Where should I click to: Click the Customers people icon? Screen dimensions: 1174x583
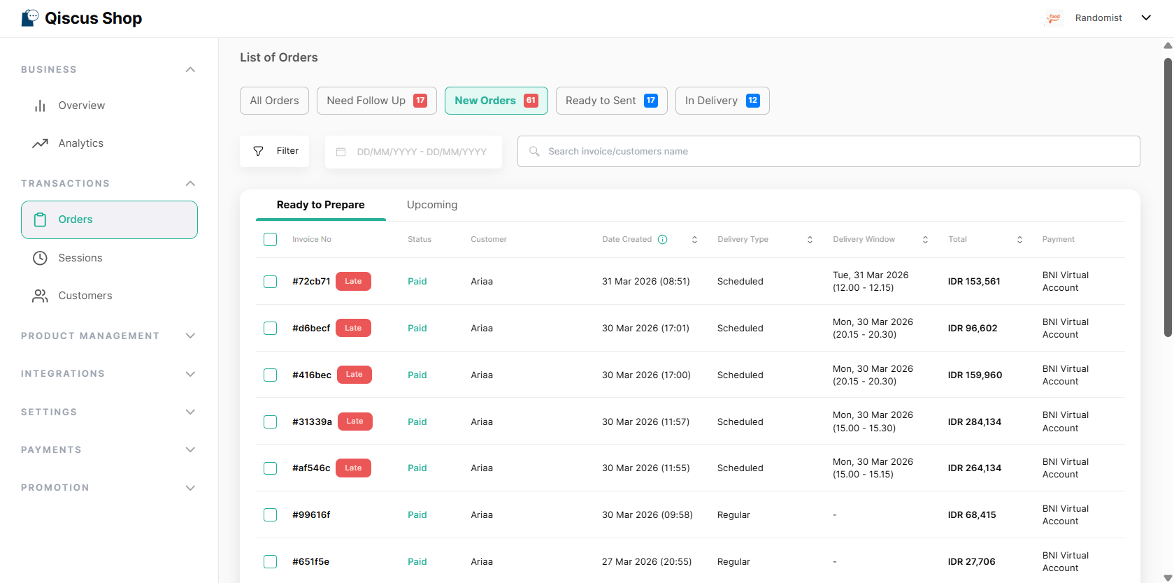click(x=40, y=296)
